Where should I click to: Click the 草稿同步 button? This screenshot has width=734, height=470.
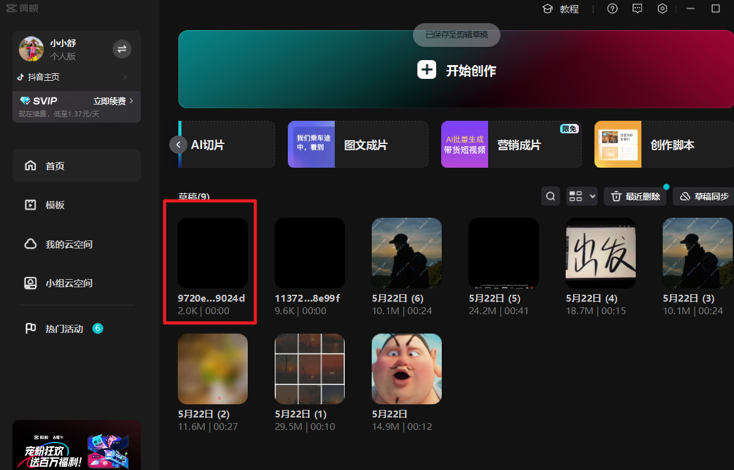pyautogui.click(x=704, y=197)
